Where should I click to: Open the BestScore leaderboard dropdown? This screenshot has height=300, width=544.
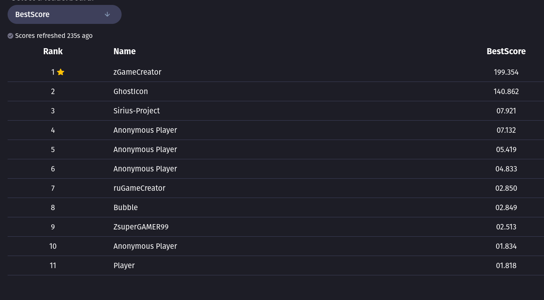click(x=64, y=14)
